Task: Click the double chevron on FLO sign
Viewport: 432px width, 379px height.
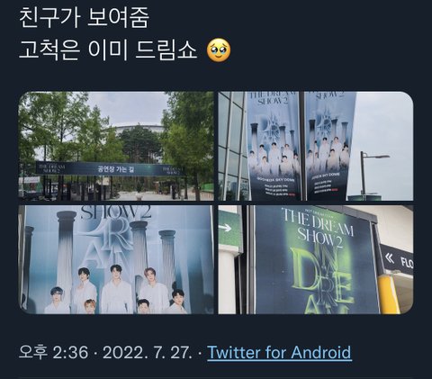Action: 390,258
